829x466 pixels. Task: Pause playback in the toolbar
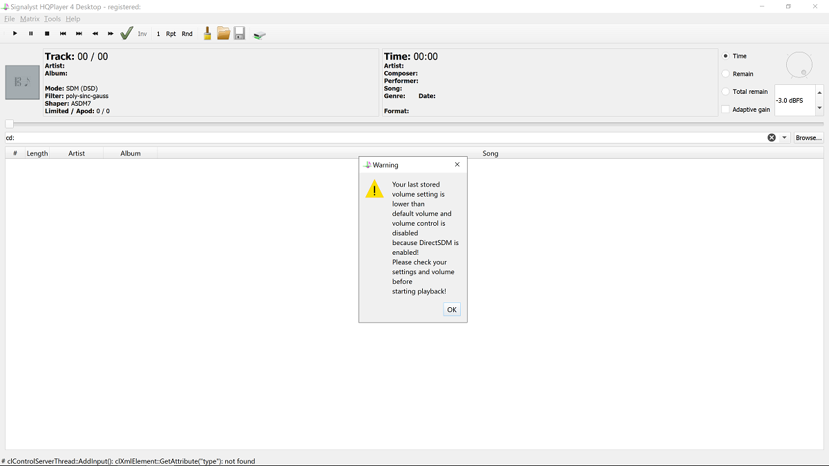coord(31,33)
